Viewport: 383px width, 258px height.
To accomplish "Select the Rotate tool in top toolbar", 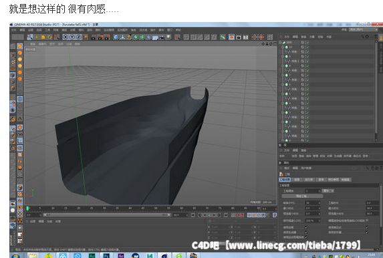I will pos(49,37).
